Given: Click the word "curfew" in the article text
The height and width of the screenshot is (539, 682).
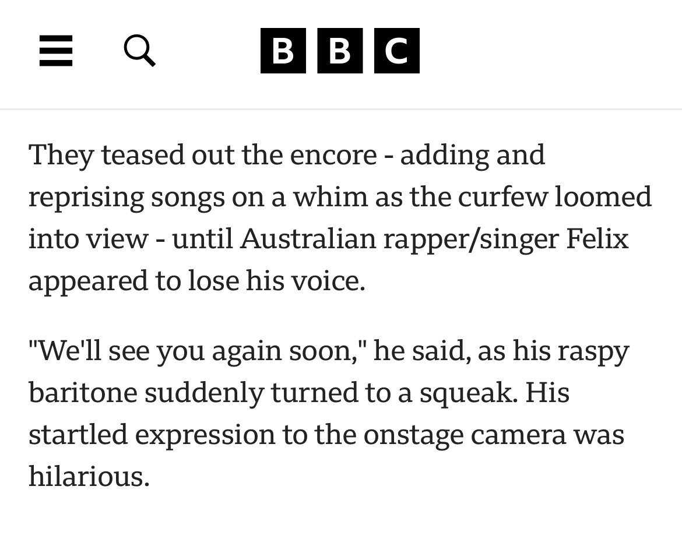Looking at the screenshot, I should click(502, 196).
